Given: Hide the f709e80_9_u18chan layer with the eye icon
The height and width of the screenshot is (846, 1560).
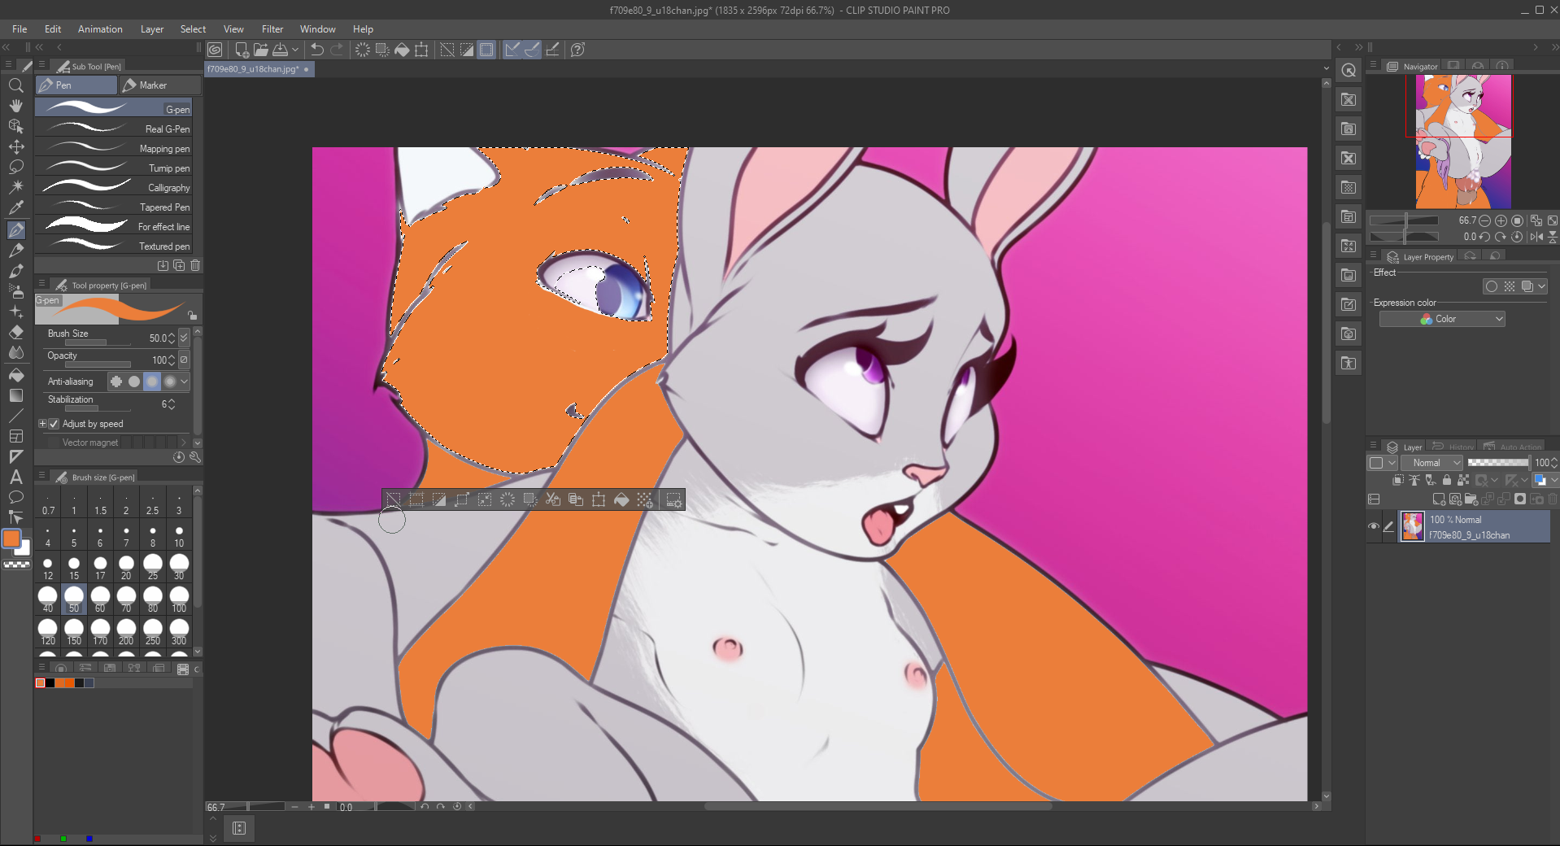Looking at the screenshot, I should tap(1374, 526).
